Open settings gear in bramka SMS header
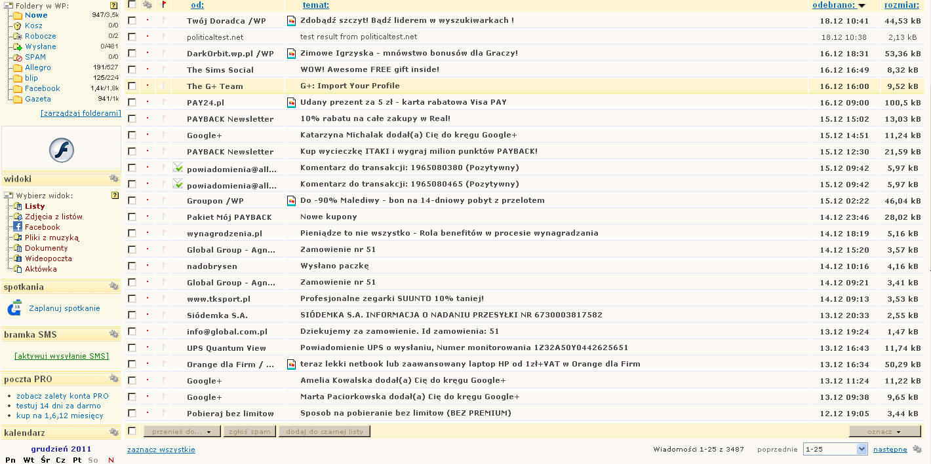The image size is (931, 464). tap(114, 334)
